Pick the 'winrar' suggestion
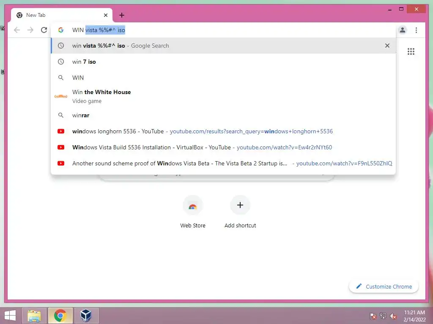The height and width of the screenshot is (324, 433). (223, 115)
